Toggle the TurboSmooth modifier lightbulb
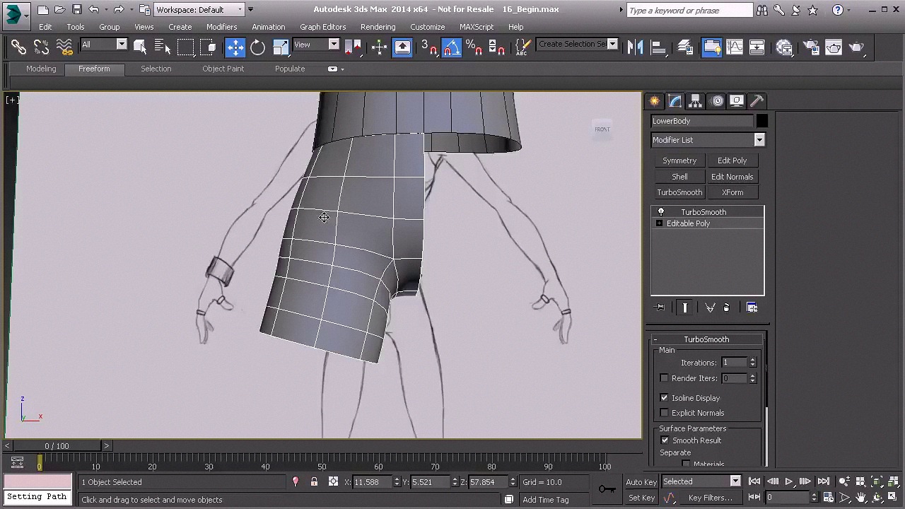Screen dimensions: 905x509 [x=661, y=212]
